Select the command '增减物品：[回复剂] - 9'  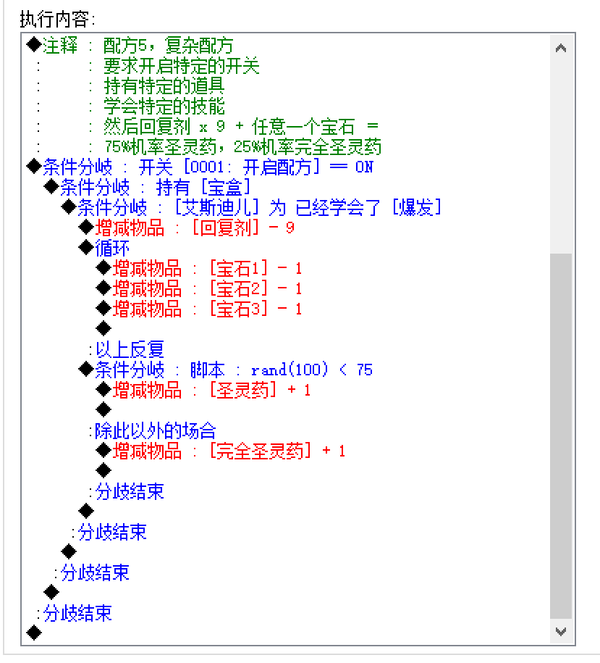[x=186, y=228]
